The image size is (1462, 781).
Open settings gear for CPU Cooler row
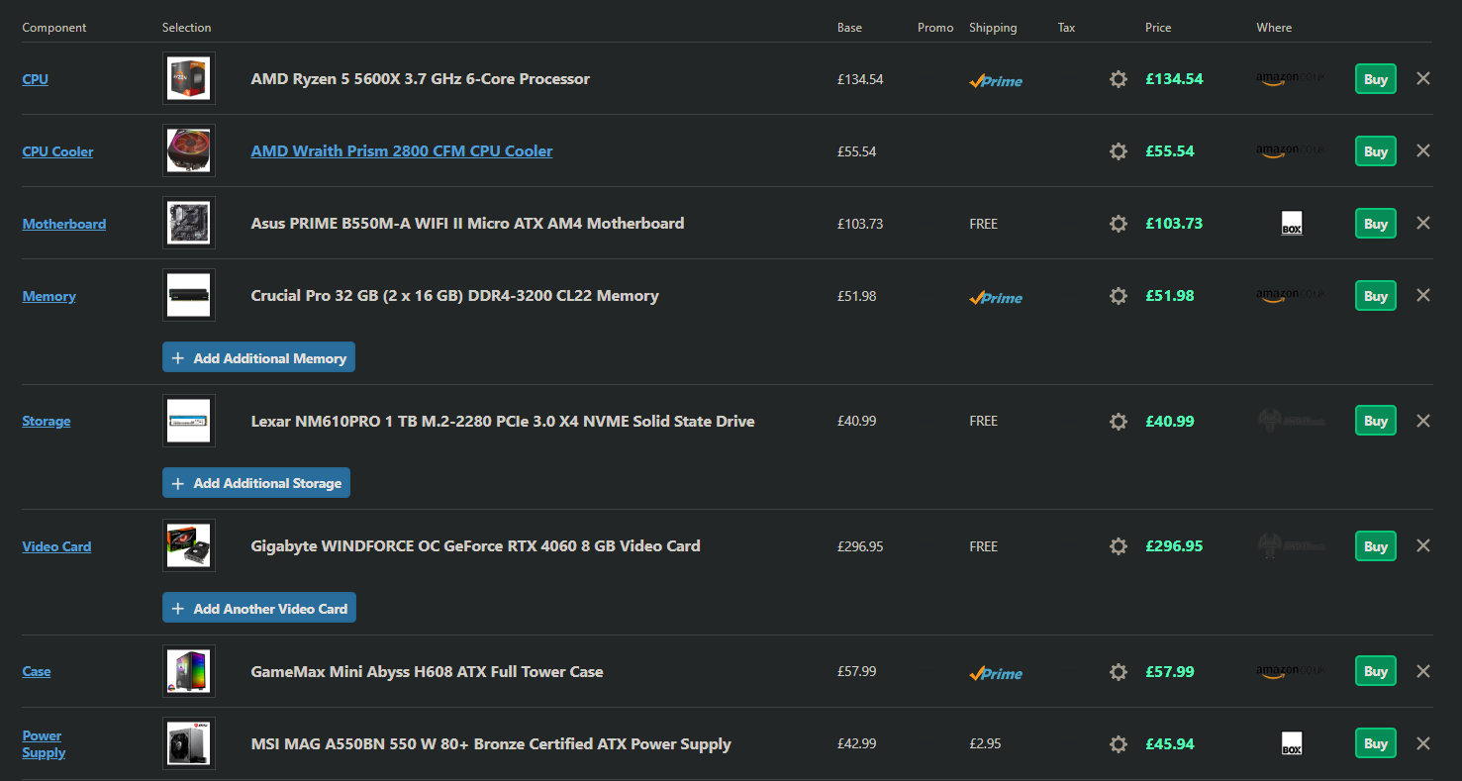tap(1119, 151)
